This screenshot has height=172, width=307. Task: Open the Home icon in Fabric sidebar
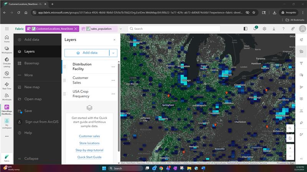pos(7,39)
